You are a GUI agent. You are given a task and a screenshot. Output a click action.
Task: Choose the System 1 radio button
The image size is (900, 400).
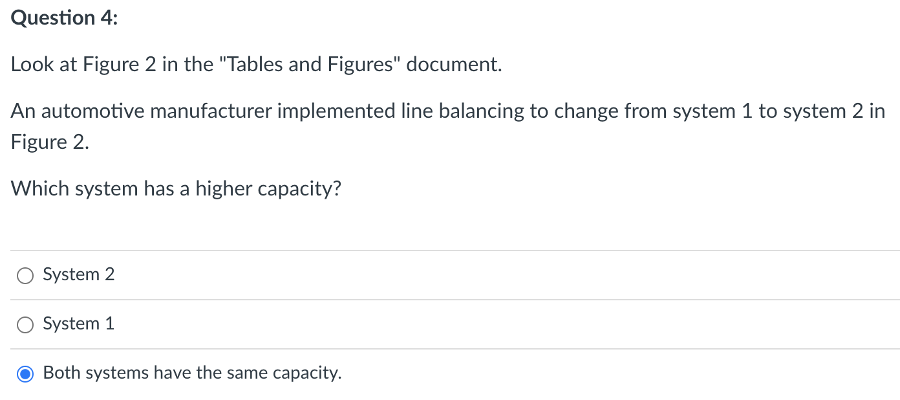point(25,325)
